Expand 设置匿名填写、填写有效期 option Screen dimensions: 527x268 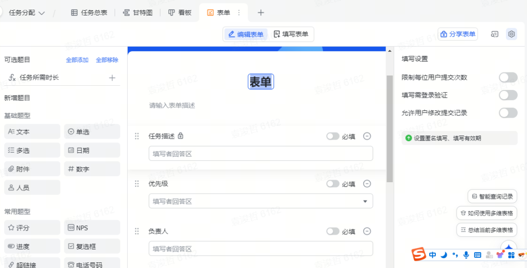[459, 138]
